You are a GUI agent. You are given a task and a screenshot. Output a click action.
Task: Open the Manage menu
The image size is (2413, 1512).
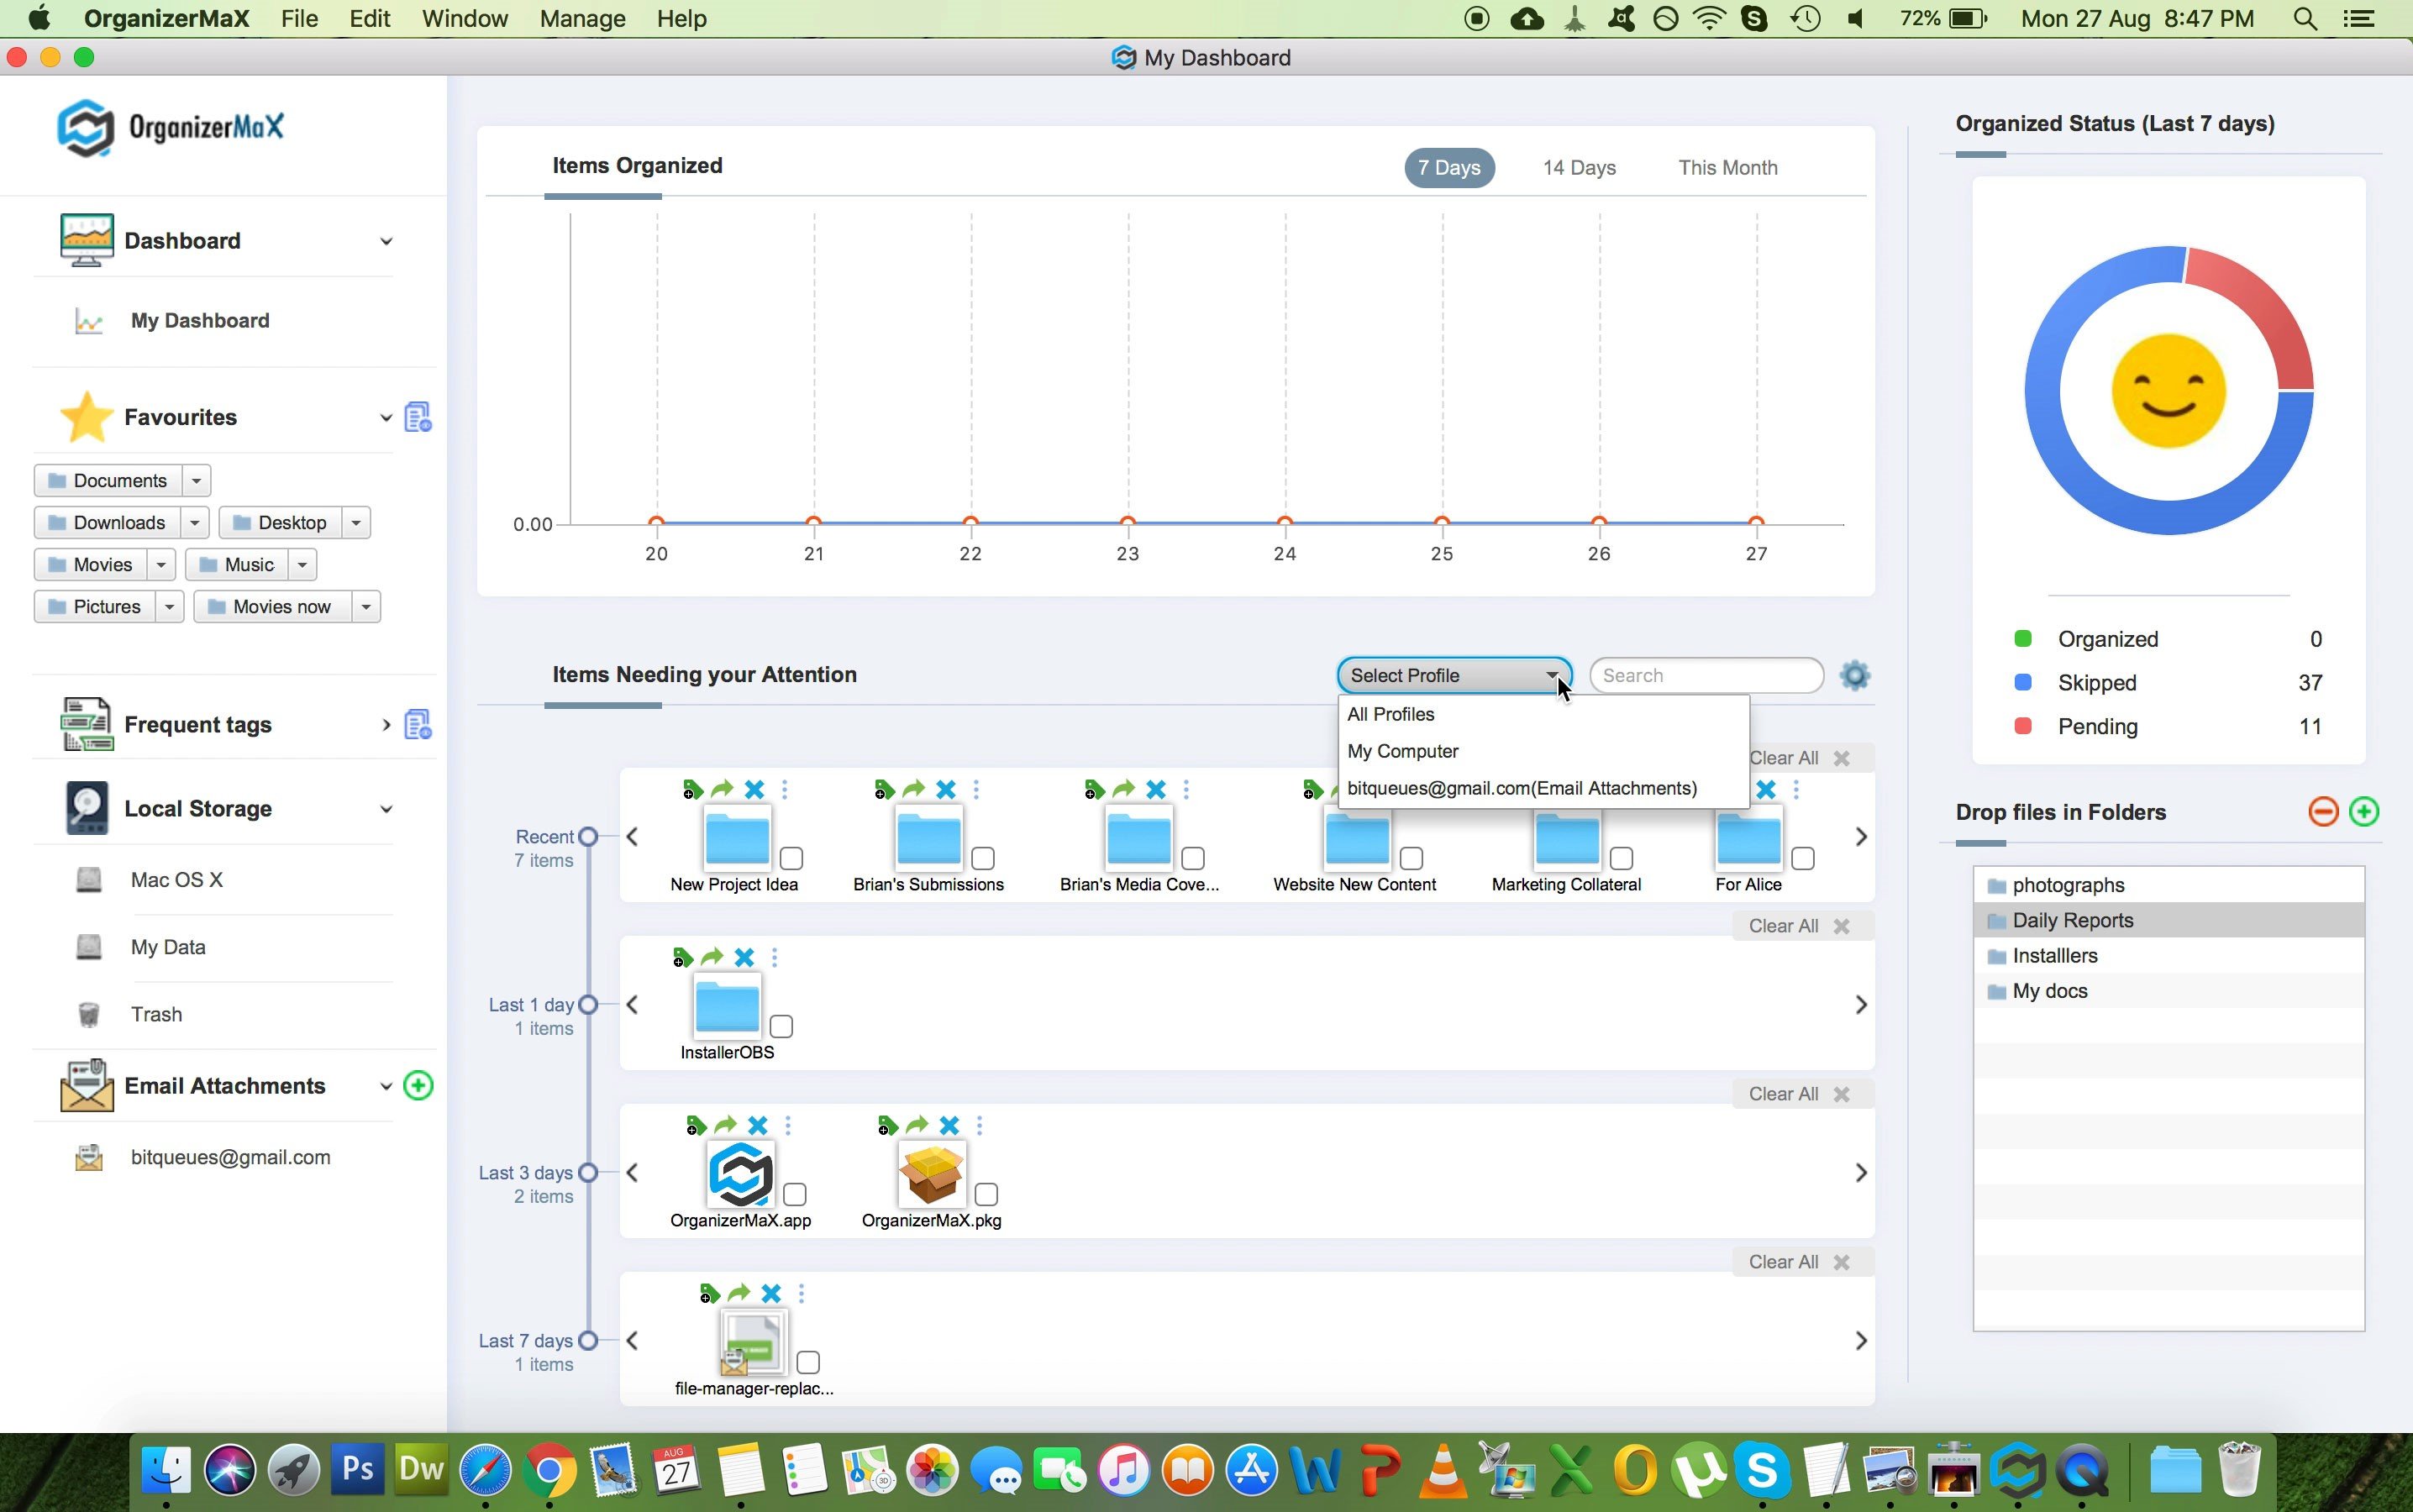tap(582, 18)
